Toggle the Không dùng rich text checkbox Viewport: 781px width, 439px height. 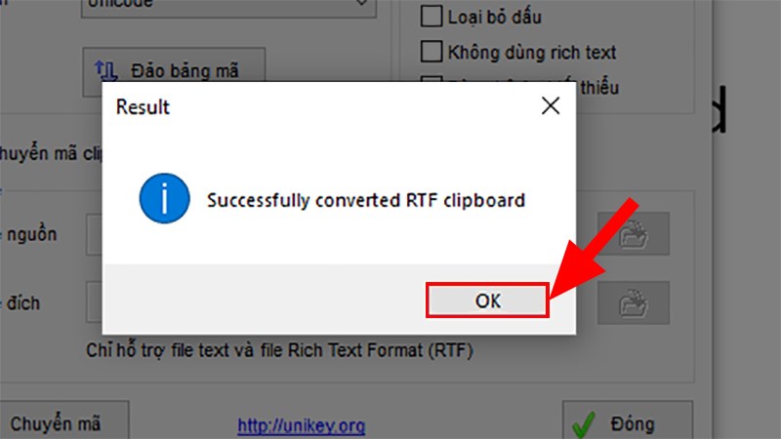[431, 52]
